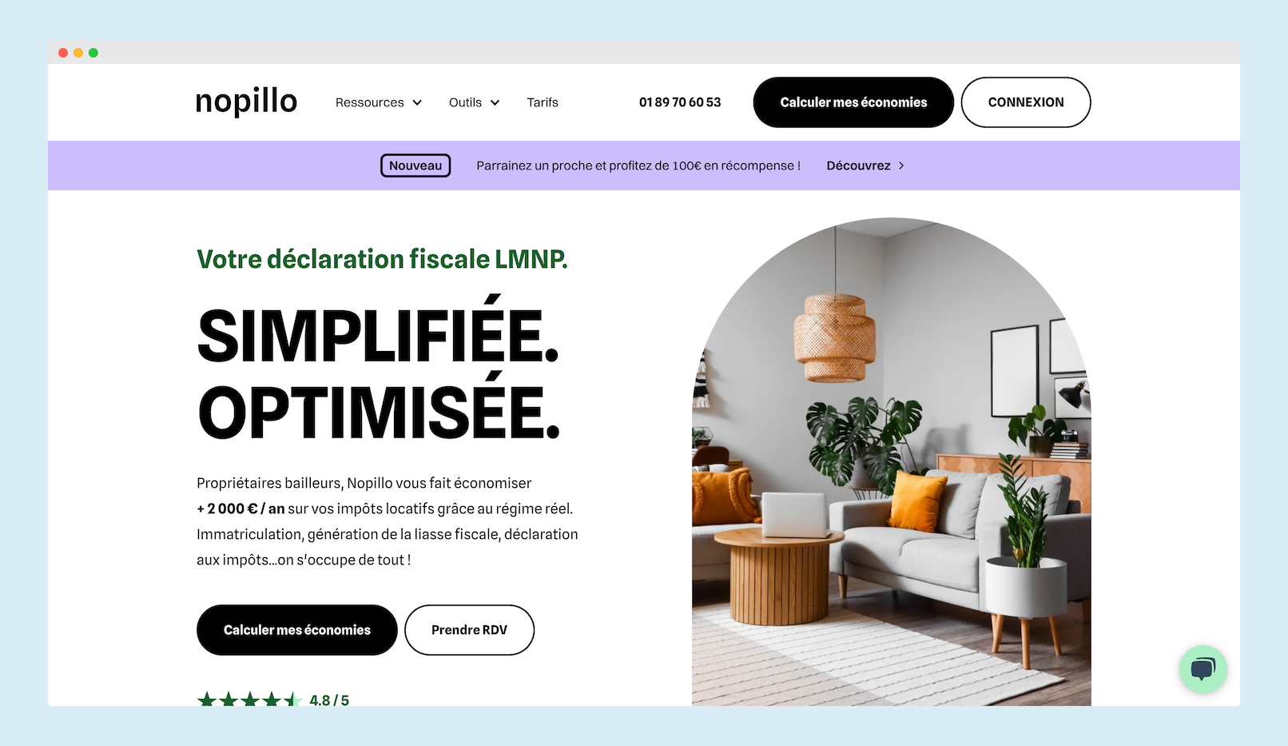Click hero Calculer mes économies button
Viewport: 1288px width, 746px height.
(297, 630)
